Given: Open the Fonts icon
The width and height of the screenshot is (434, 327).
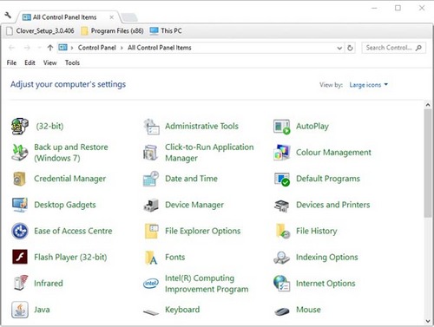Looking at the screenshot, I should click(x=151, y=258).
